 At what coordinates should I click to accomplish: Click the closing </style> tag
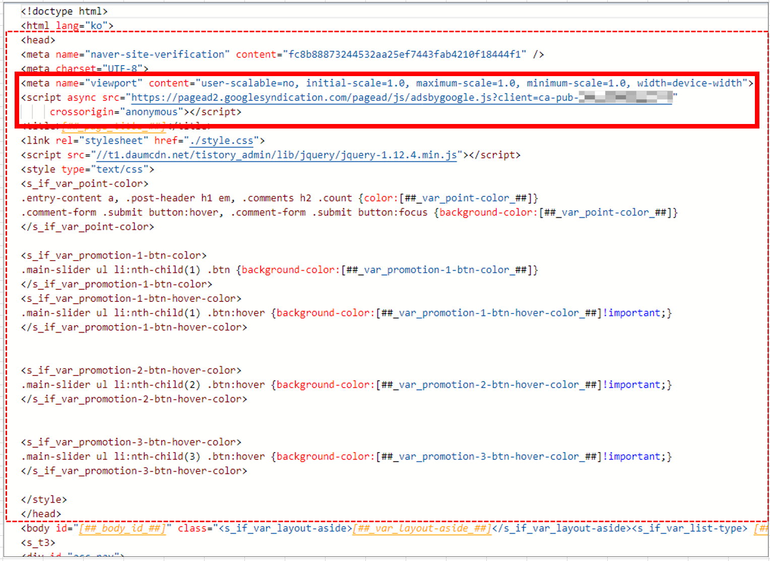(x=44, y=500)
